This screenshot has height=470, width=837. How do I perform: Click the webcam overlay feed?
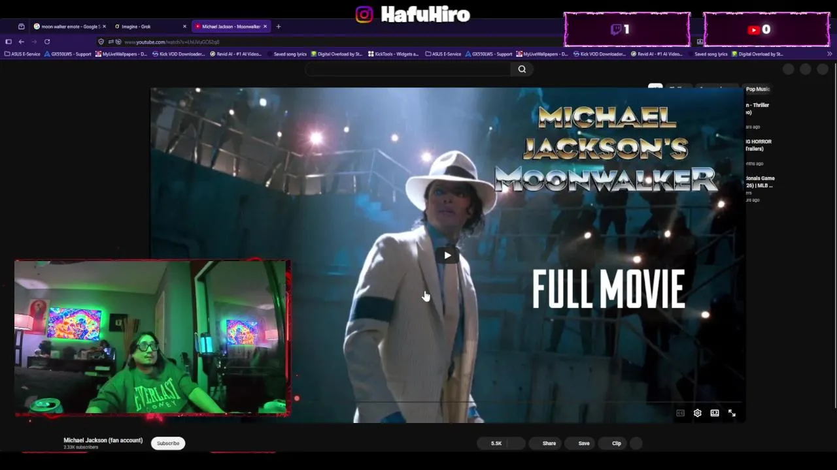[152, 337]
